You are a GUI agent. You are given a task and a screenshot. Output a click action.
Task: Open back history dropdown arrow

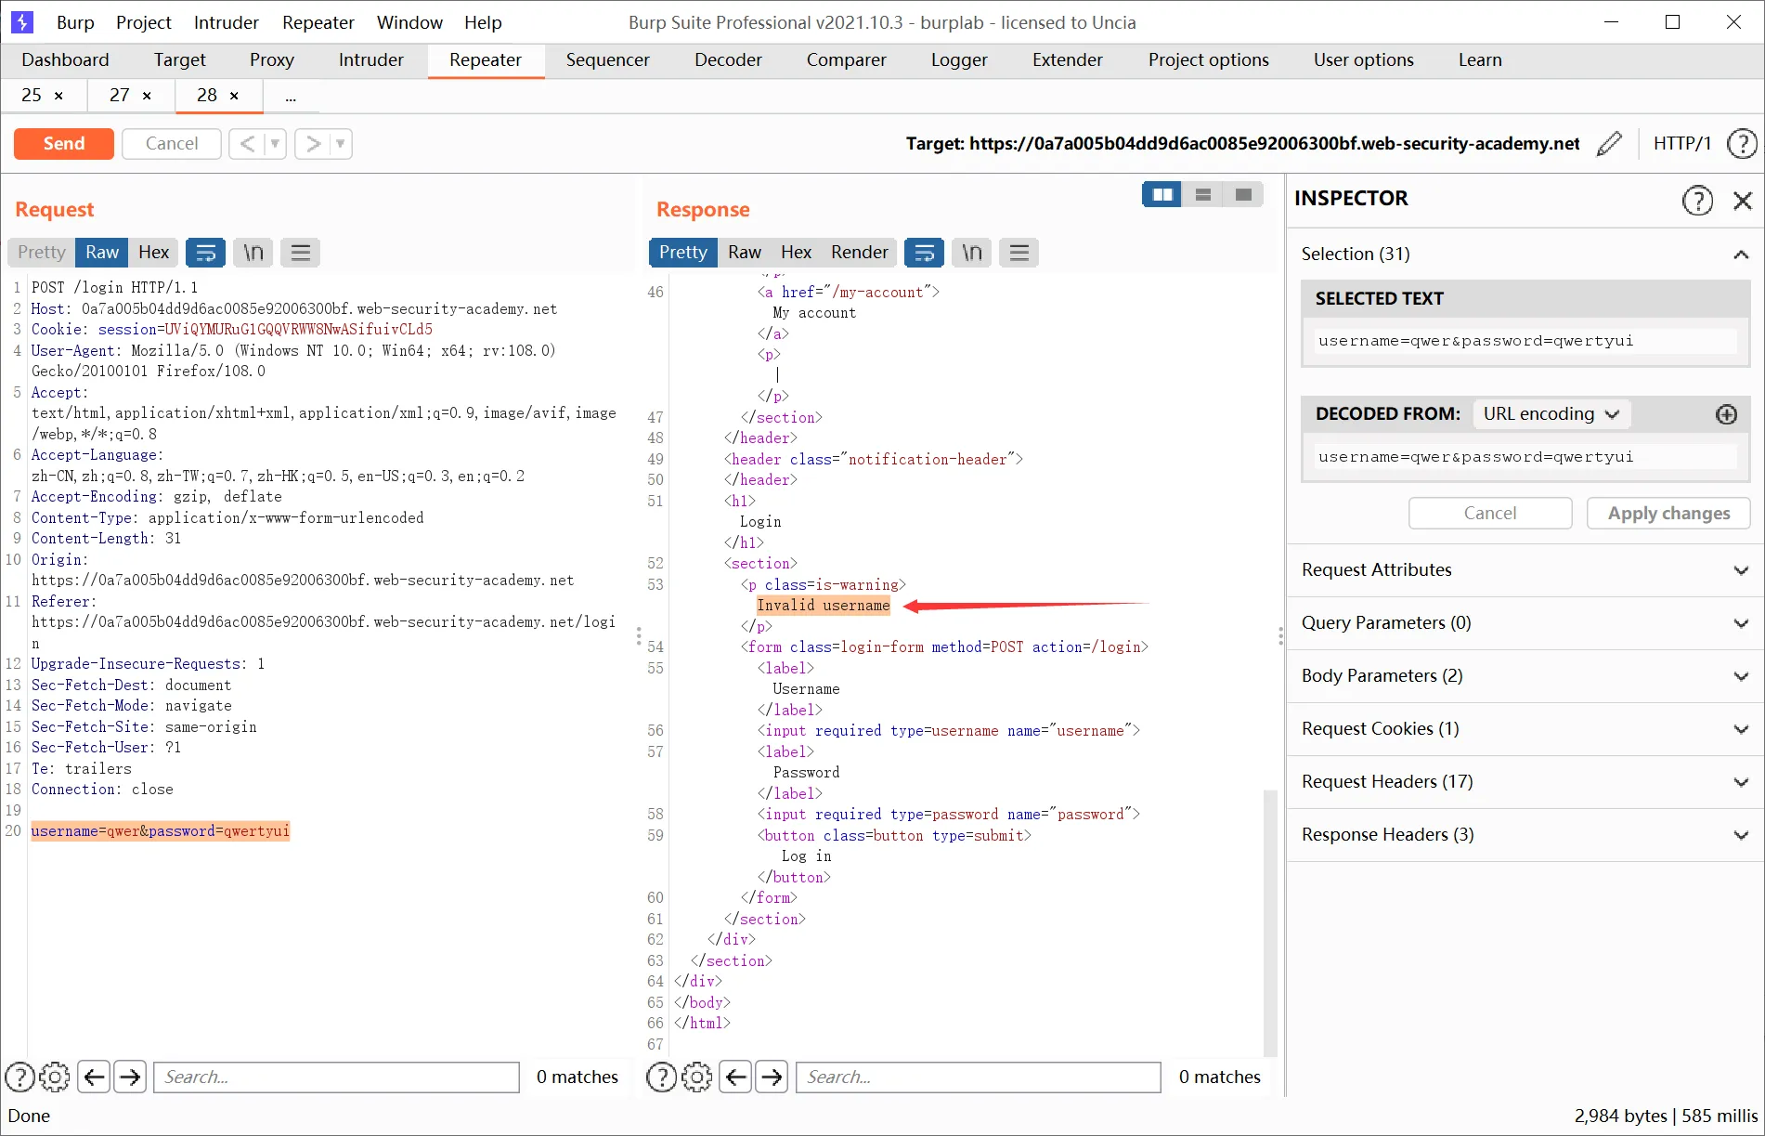[x=275, y=144]
